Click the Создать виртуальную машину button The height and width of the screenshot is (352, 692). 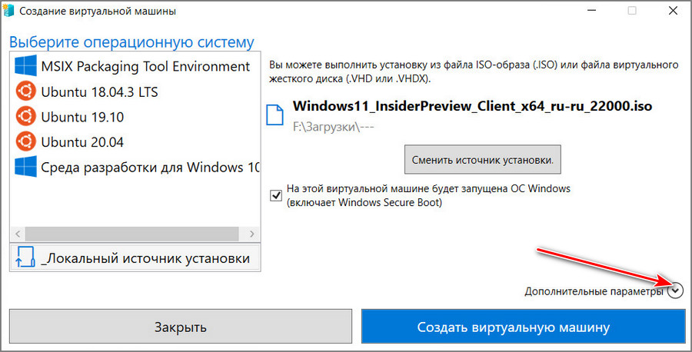click(x=524, y=327)
